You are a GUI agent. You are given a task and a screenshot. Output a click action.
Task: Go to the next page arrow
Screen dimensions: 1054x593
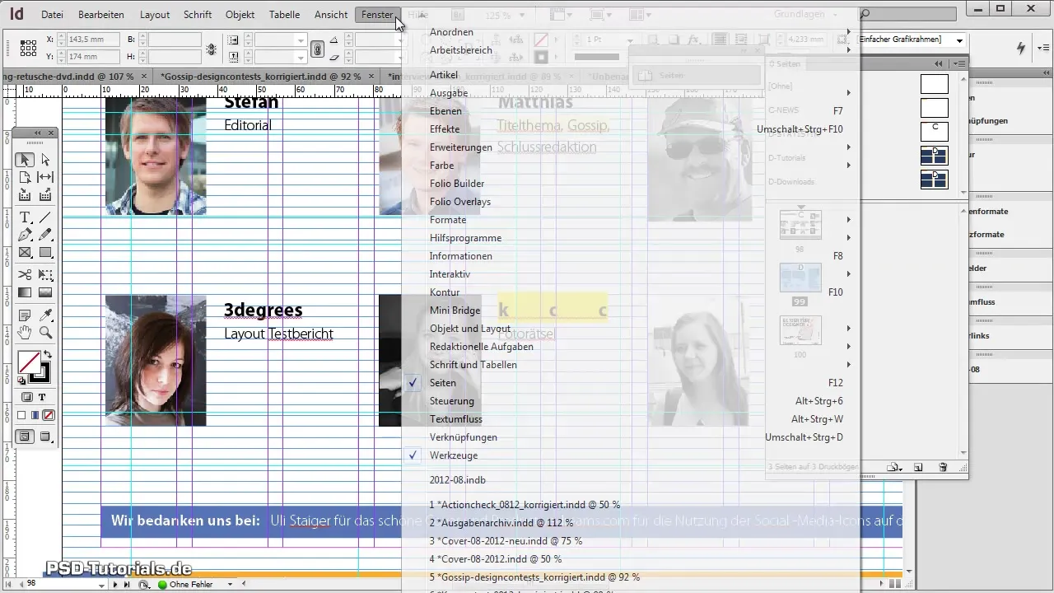point(114,584)
